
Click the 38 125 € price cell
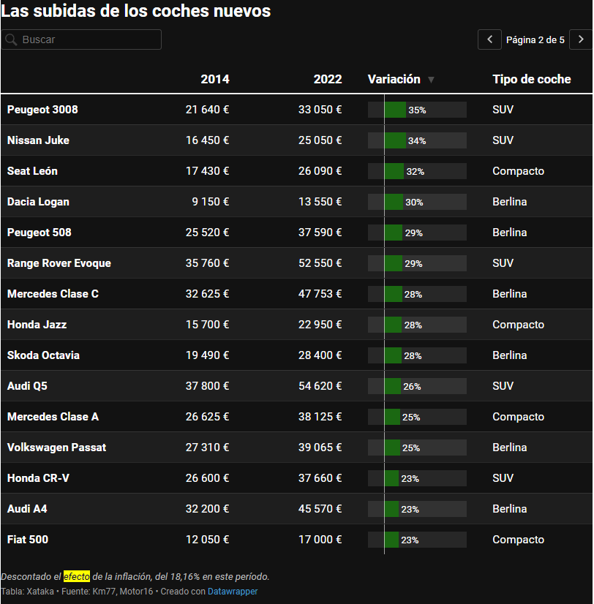320,417
